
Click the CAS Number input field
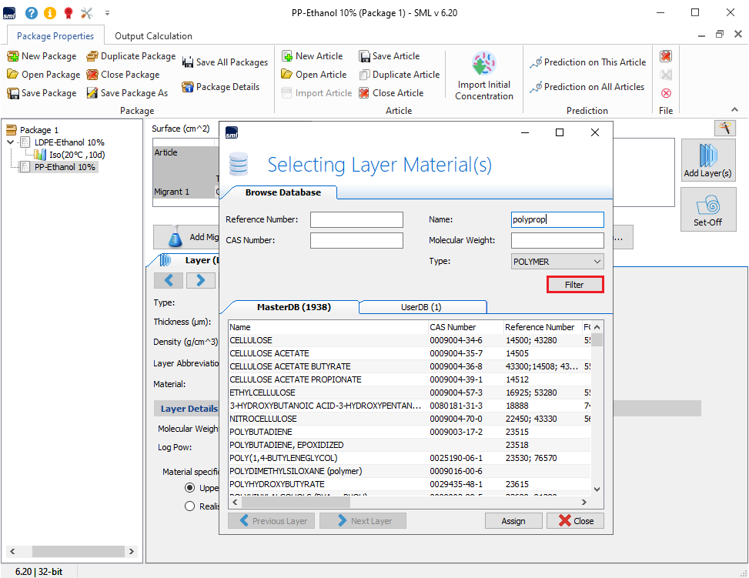pos(356,241)
